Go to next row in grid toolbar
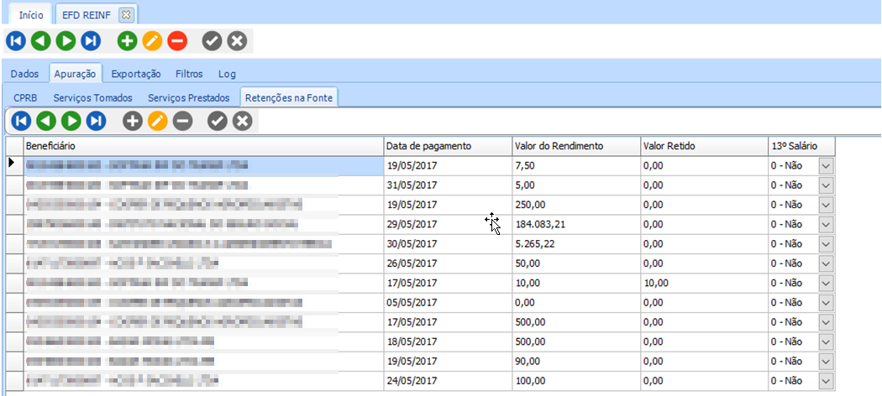Image resolution: width=882 pixels, height=396 pixels. 71,121
